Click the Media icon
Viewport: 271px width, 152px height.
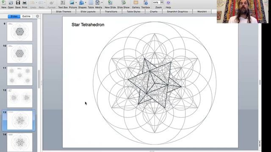coord(98,3)
